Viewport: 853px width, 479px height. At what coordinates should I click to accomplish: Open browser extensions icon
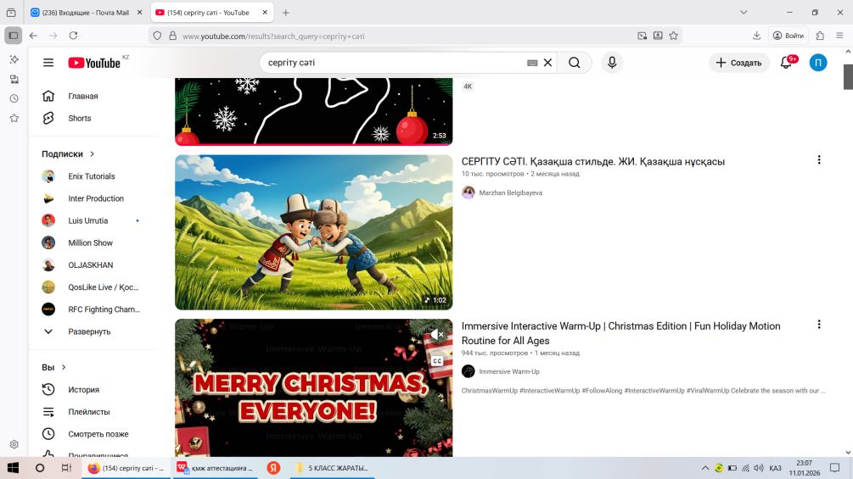pyautogui.click(x=820, y=36)
